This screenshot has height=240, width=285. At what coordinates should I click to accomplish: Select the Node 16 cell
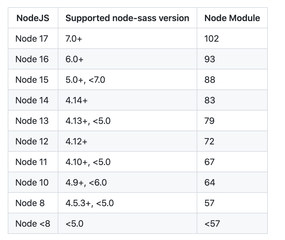(x=32, y=59)
